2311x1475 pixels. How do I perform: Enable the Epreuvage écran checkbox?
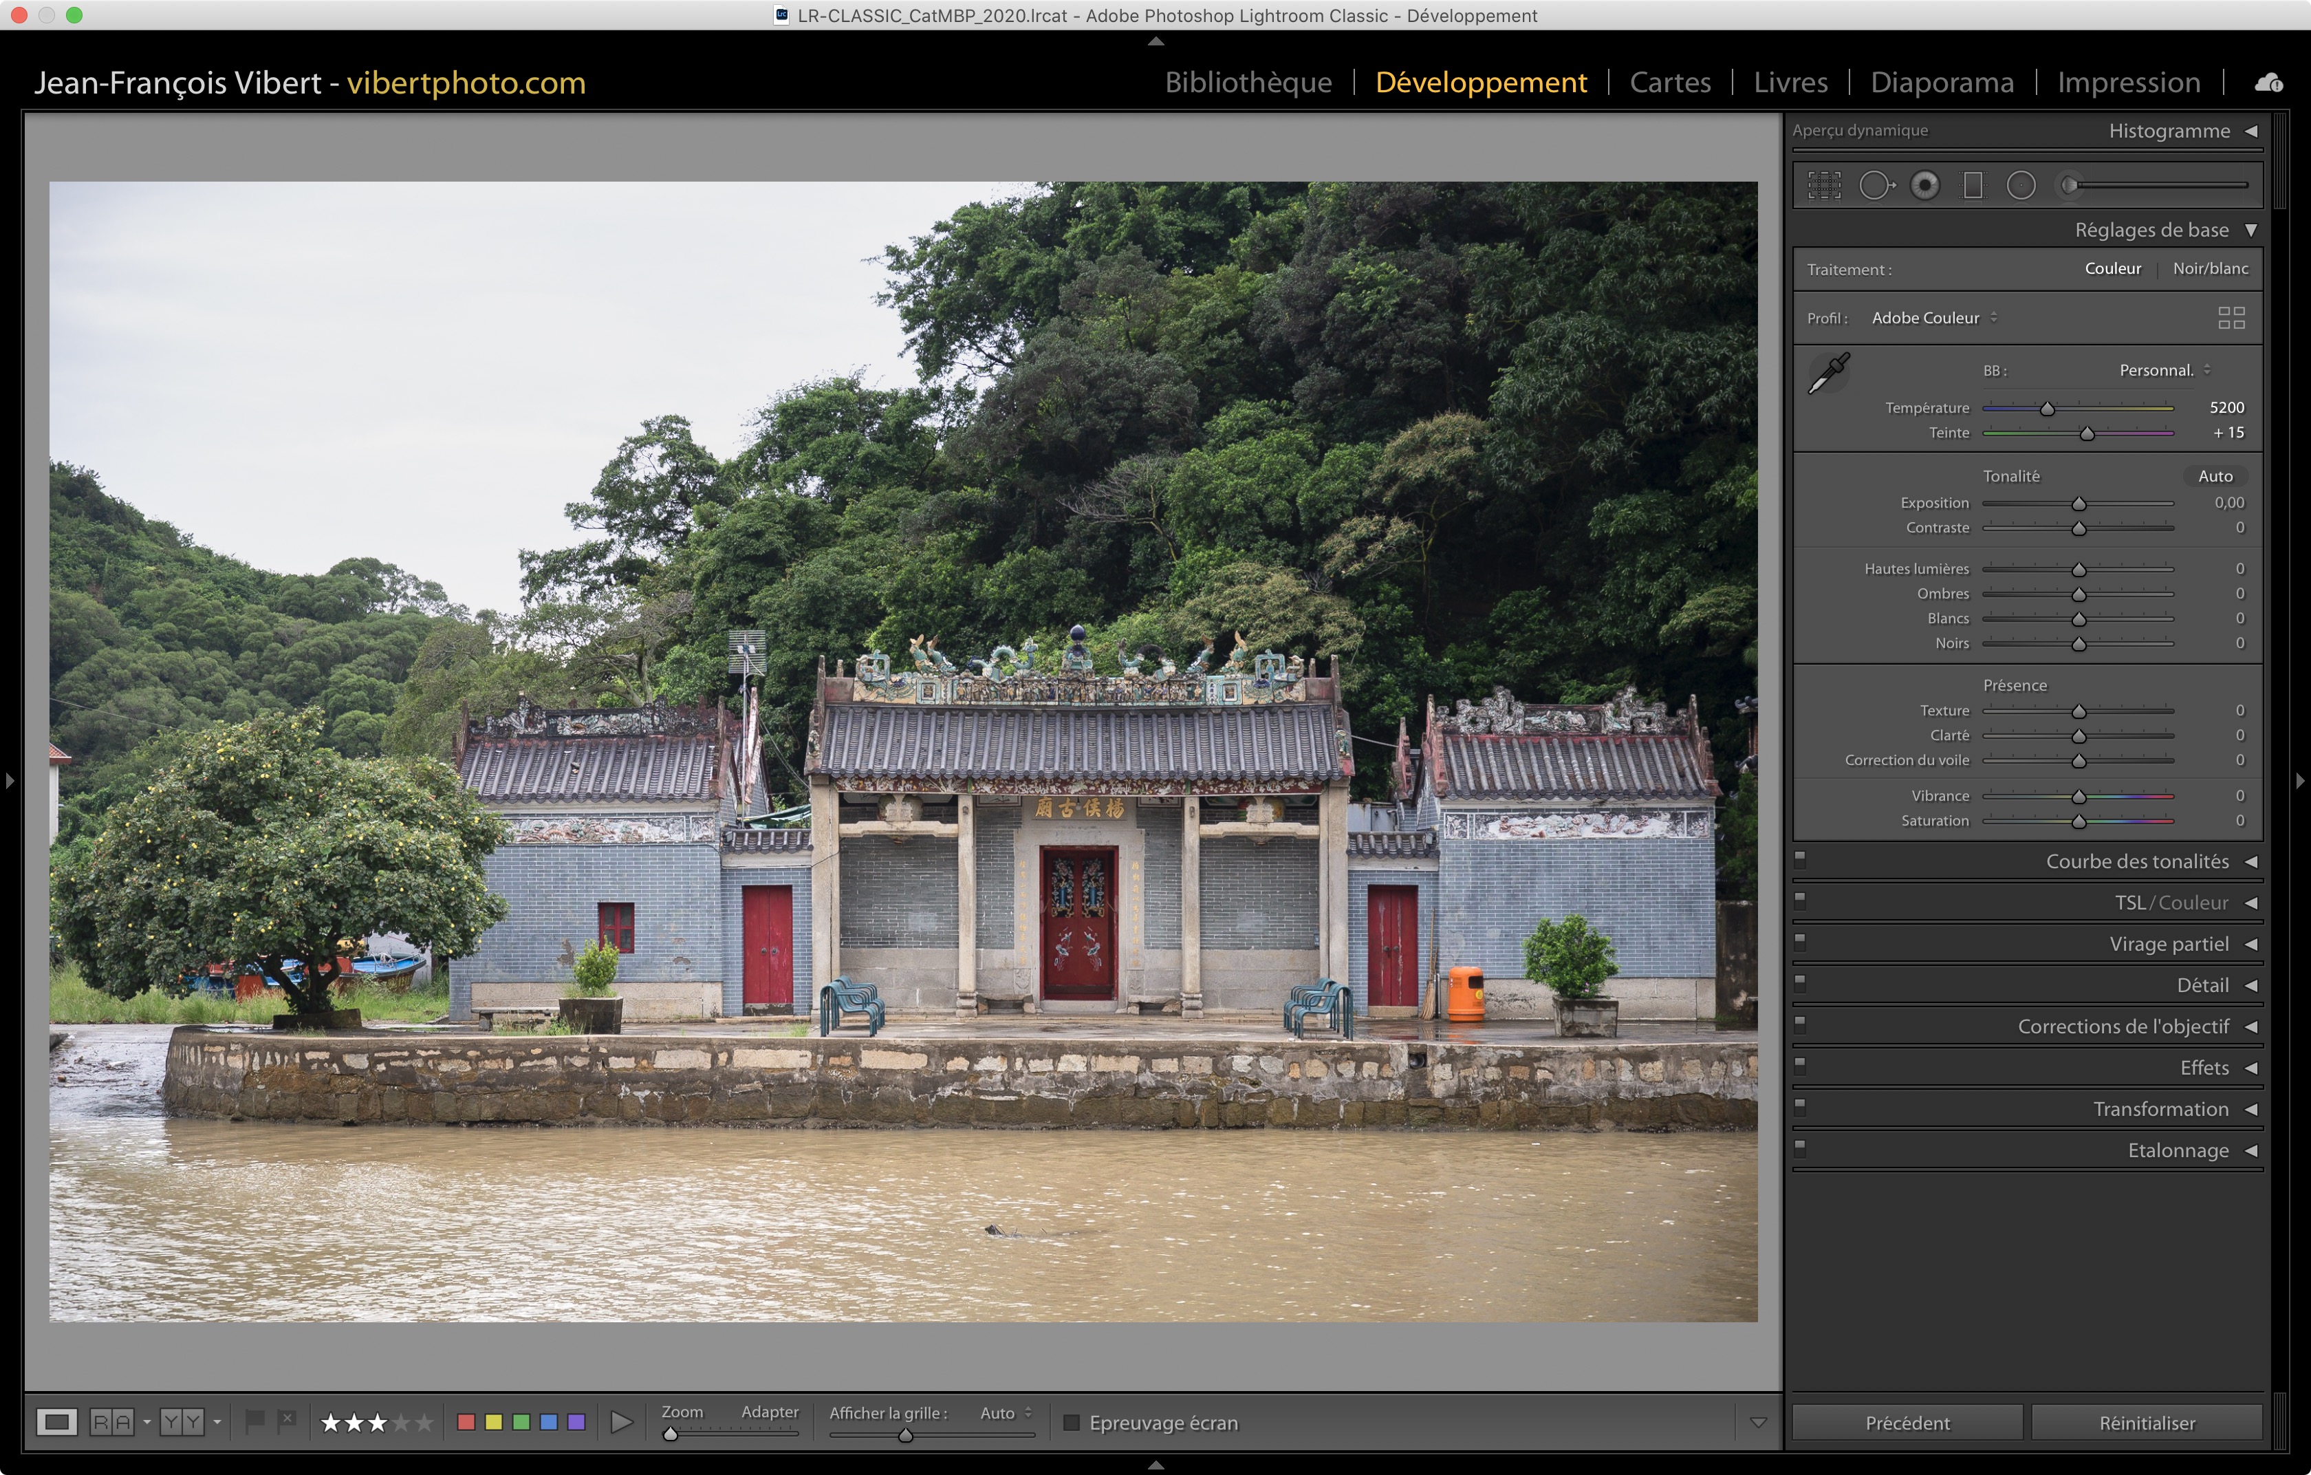coord(1072,1422)
